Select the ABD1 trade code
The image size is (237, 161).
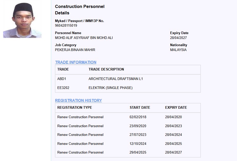tap(62, 79)
